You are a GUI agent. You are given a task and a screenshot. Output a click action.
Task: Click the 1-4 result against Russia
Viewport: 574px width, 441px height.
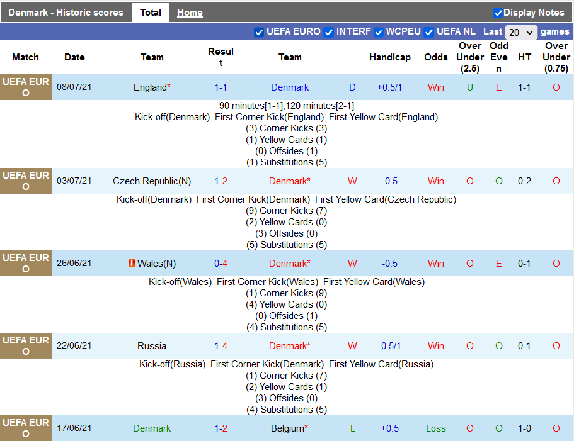pos(221,346)
